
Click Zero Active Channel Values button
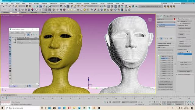pos(165,87)
